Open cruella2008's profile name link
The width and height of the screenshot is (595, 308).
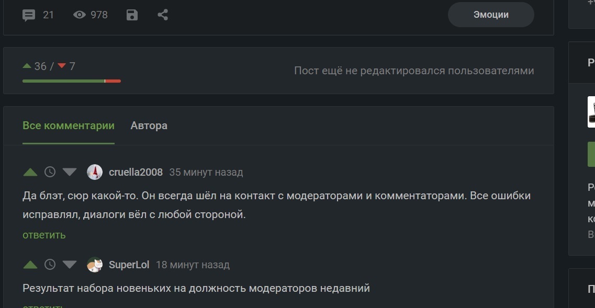[x=136, y=172]
